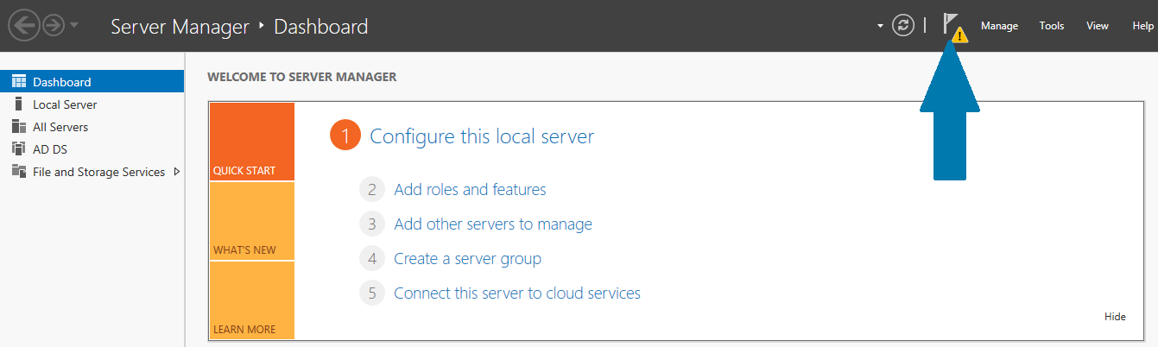Click Configure this local server link
Viewport: 1158px width, 347px height.
[x=481, y=136]
